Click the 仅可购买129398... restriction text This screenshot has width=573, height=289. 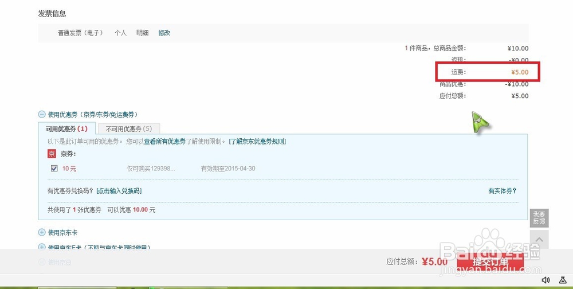click(151, 169)
